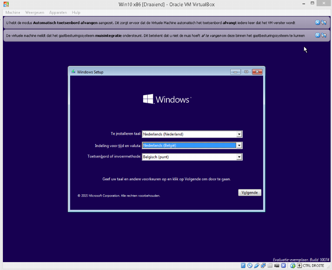Expand the Te installeren taal dropdown arrow
This screenshot has height=270, width=332.
pos(239,134)
